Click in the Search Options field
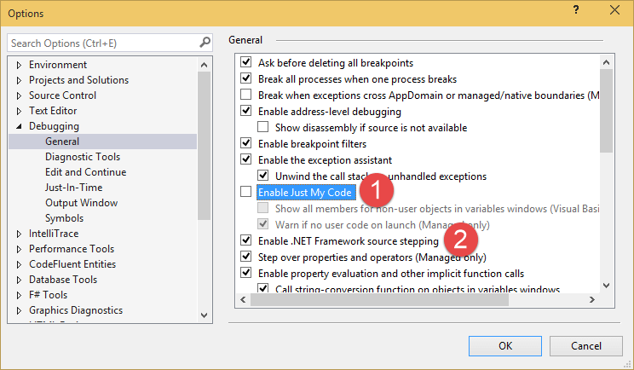 click(102, 43)
